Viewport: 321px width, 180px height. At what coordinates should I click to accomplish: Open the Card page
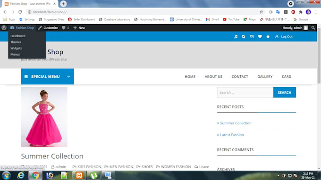click(287, 77)
